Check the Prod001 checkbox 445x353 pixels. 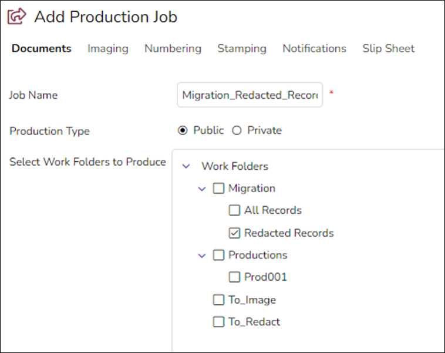click(234, 277)
